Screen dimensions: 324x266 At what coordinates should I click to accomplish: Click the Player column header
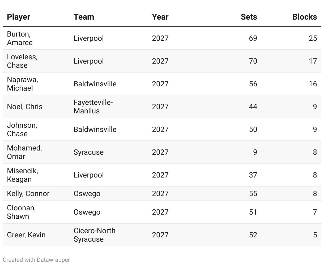pyautogui.click(x=18, y=17)
